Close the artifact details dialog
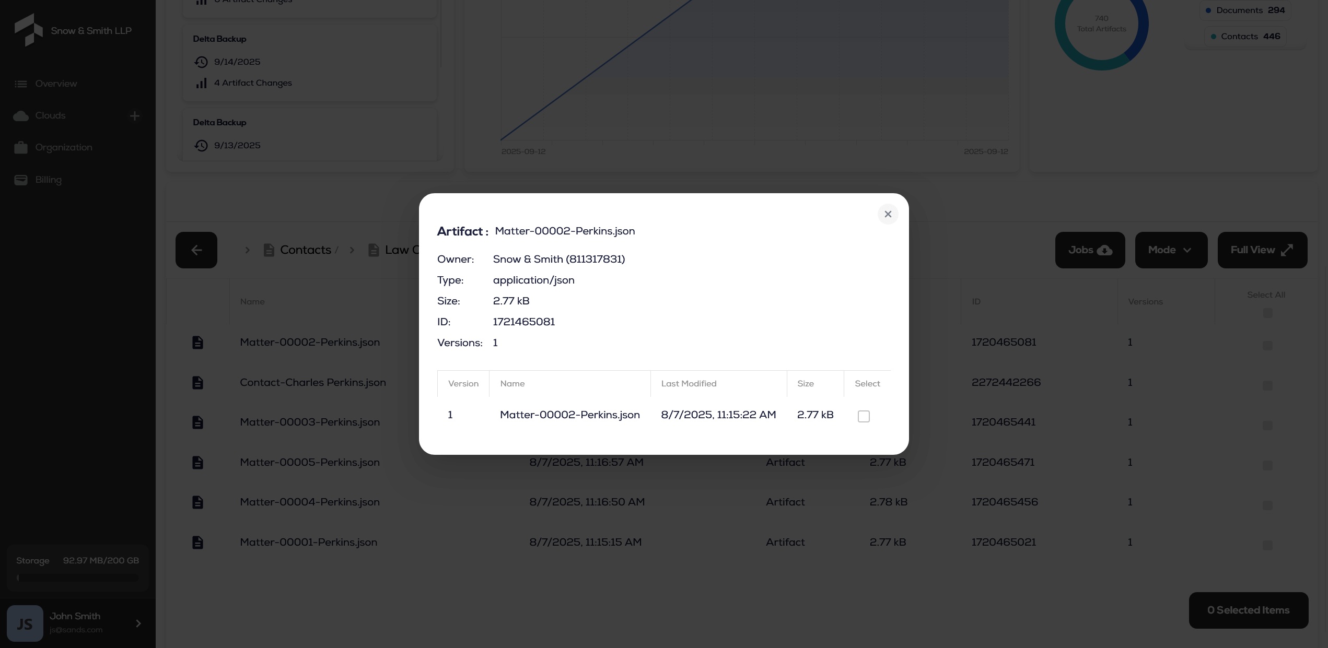 pos(888,214)
